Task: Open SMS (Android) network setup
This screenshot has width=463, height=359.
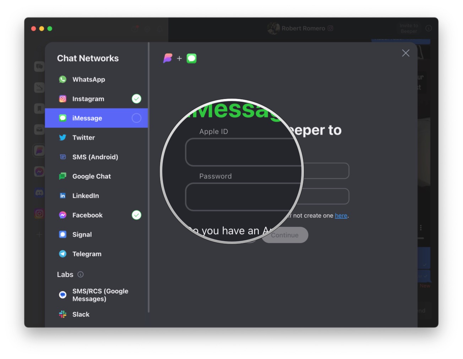Action: coord(96,157)
